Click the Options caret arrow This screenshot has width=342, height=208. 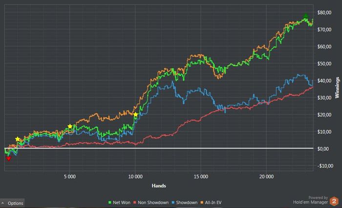click(3, 203)
